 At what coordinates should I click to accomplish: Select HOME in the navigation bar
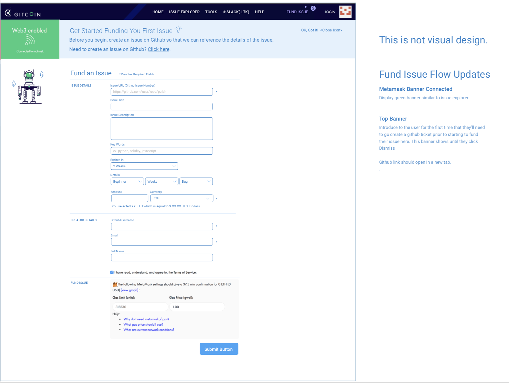[x=158, y=12]
